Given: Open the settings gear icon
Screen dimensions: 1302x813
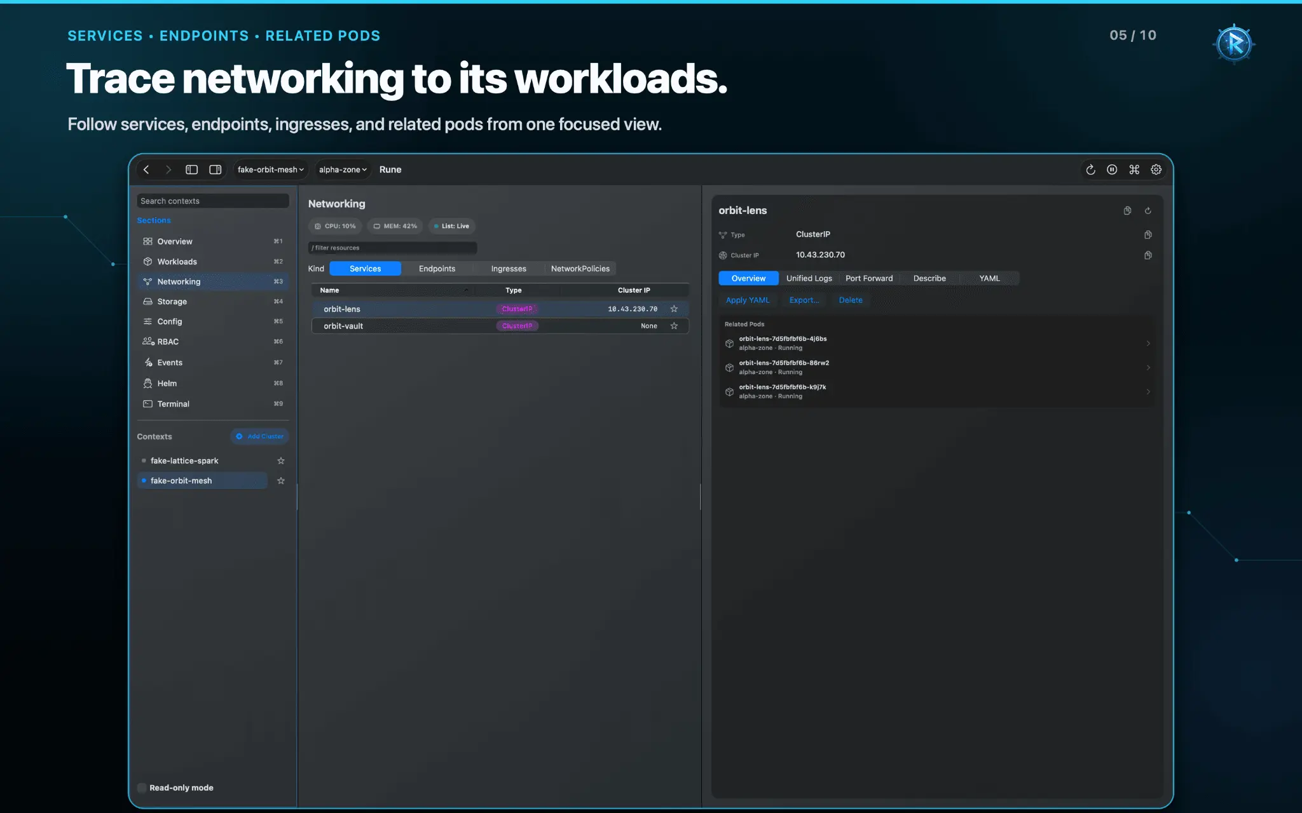Looking at the screenshot, I should point(1156,170).
